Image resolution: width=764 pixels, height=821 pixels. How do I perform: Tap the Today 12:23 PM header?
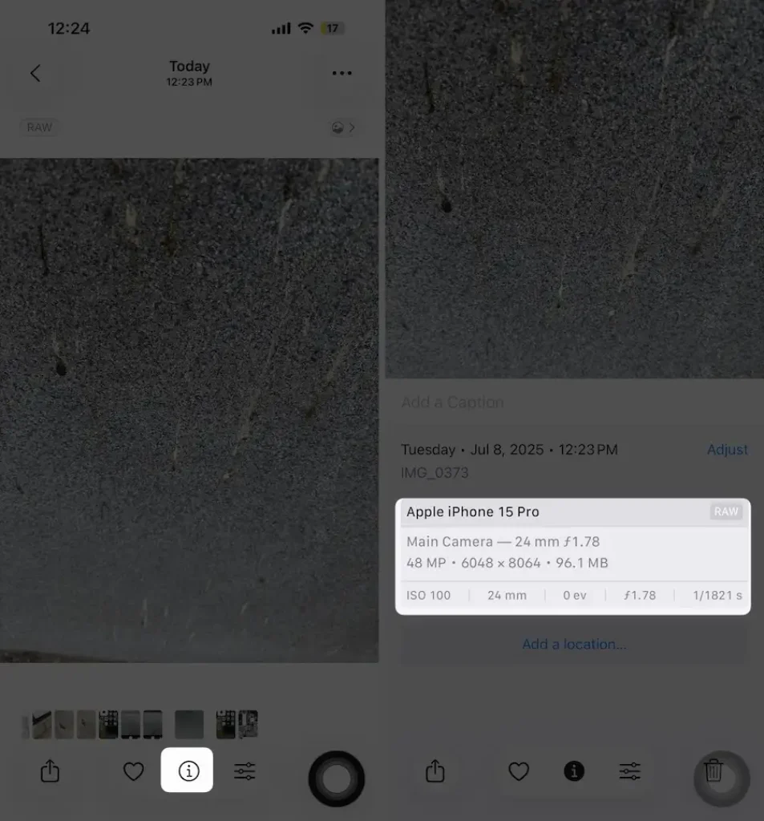pos(189,73)
